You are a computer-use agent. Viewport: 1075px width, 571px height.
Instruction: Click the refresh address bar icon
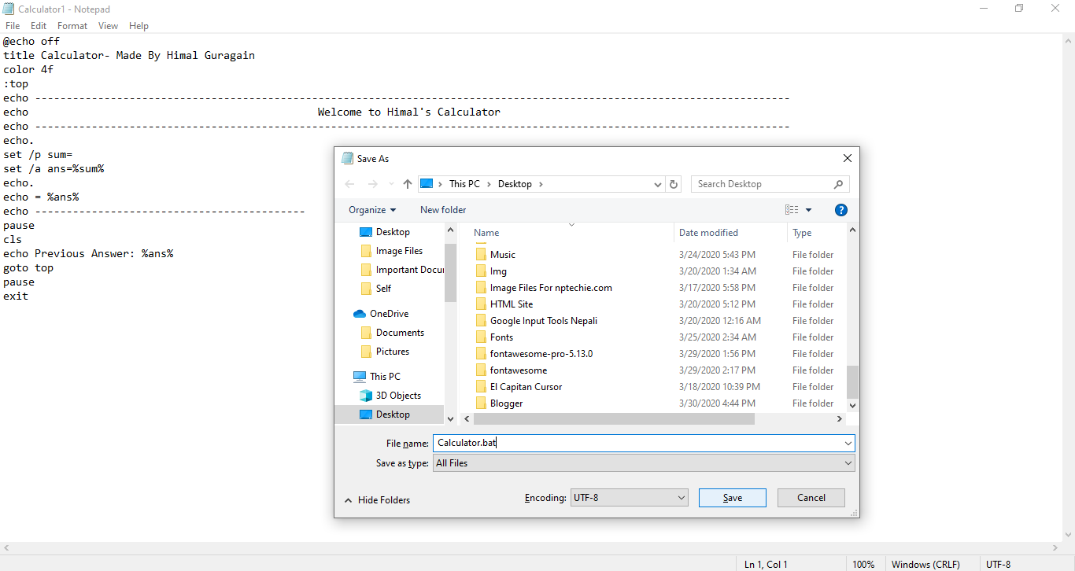(674, 183)
